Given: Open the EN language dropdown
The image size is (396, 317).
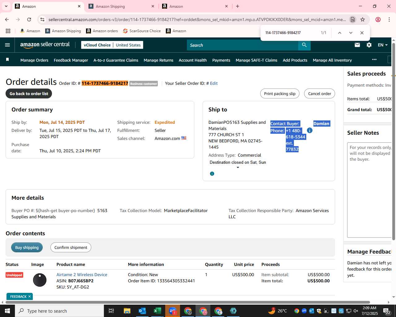Looking at the screenshot, I should [382, 45].
